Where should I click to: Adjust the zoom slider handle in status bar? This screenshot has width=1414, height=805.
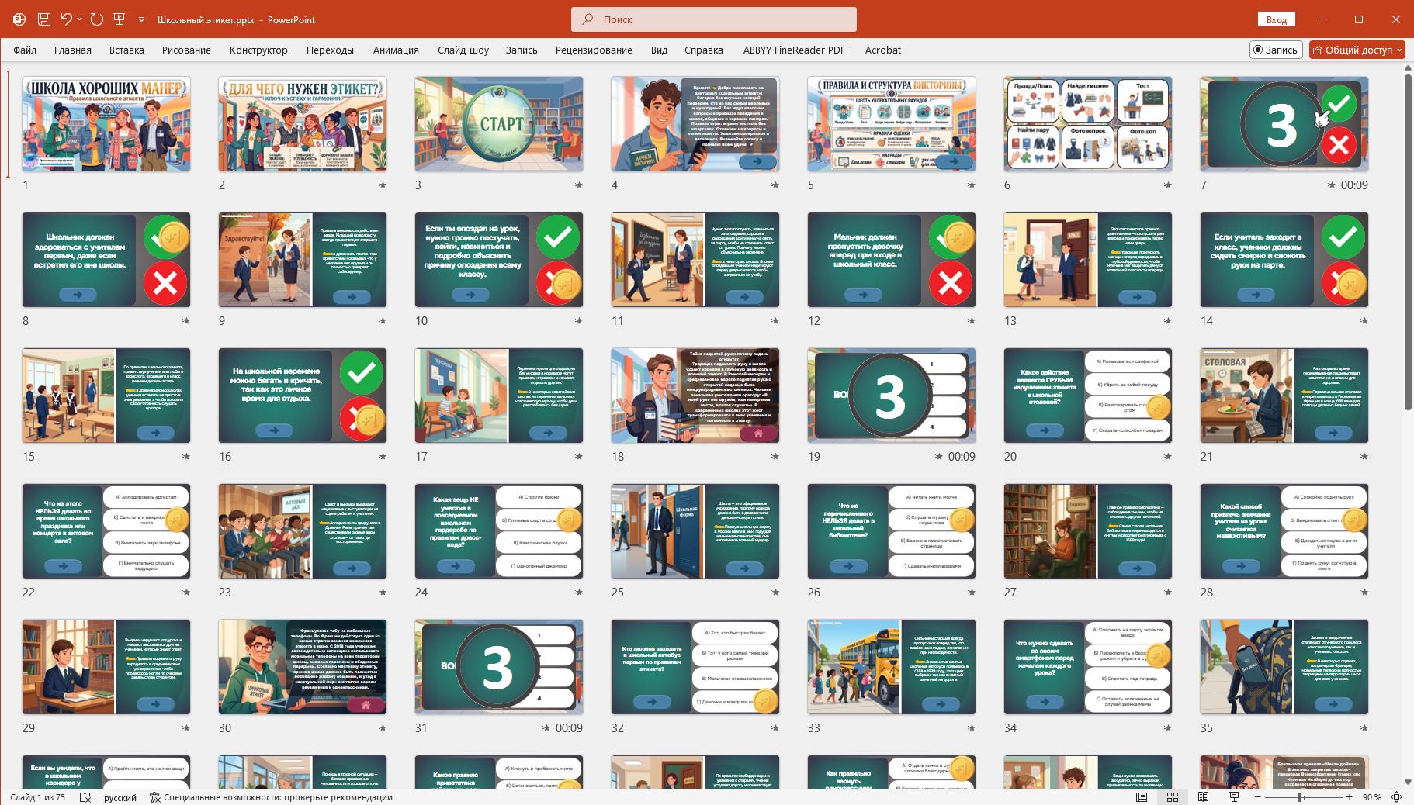point(1300,797)
